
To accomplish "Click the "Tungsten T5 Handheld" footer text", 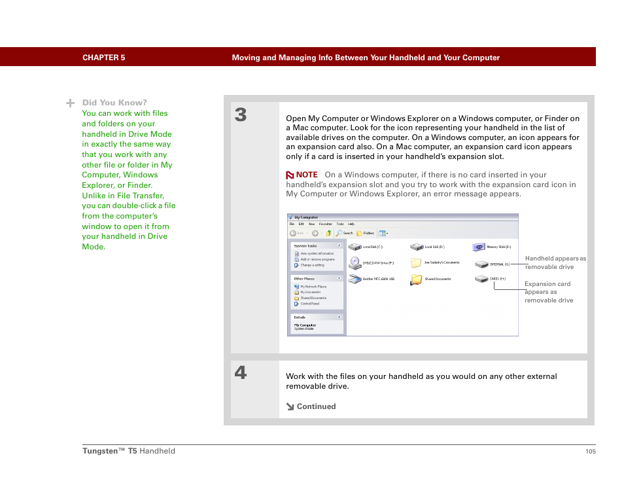I will [x=129, y=451].
